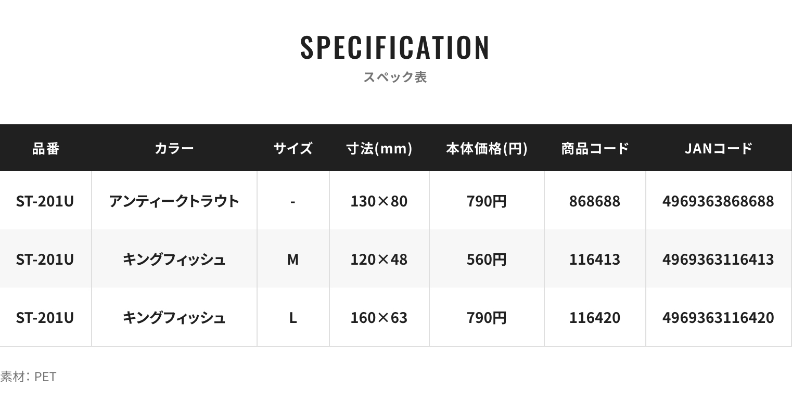This screenshot has width=792, height=402.
Task: Click the SPECIFICATION heading
Action: coord(395,47)
